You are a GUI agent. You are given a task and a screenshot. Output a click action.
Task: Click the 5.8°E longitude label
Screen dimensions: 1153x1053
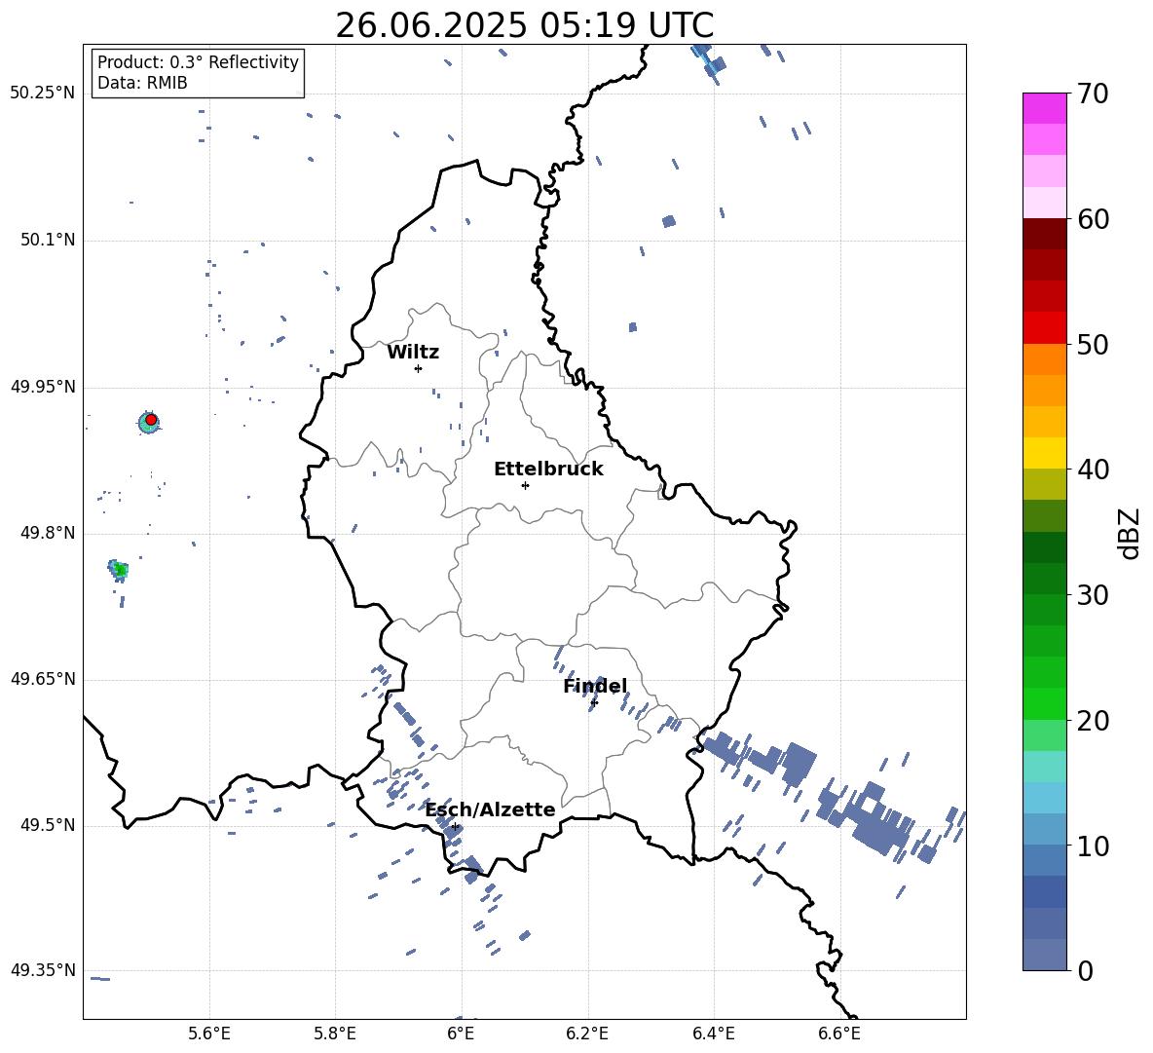point(335,1034)
